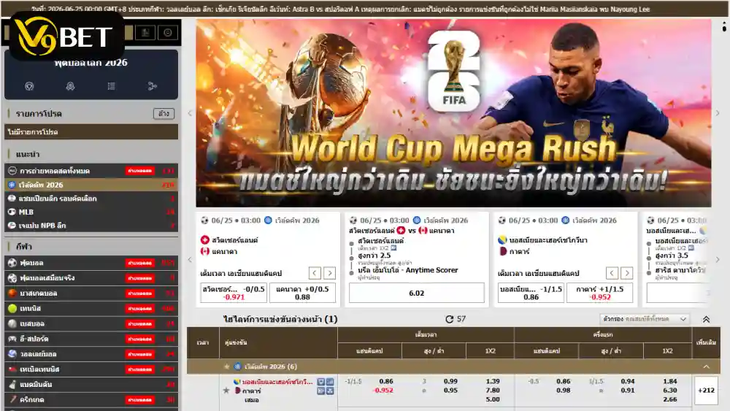Click the live stream icon in Bosnia match row

(320, 391)
